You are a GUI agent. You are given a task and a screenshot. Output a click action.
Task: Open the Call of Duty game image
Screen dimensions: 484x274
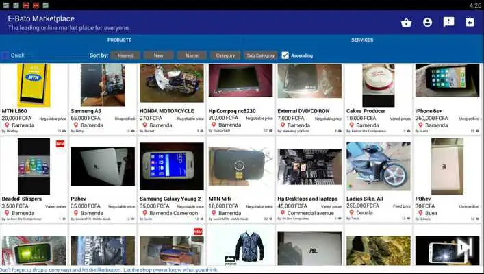(x=103, y=251)
